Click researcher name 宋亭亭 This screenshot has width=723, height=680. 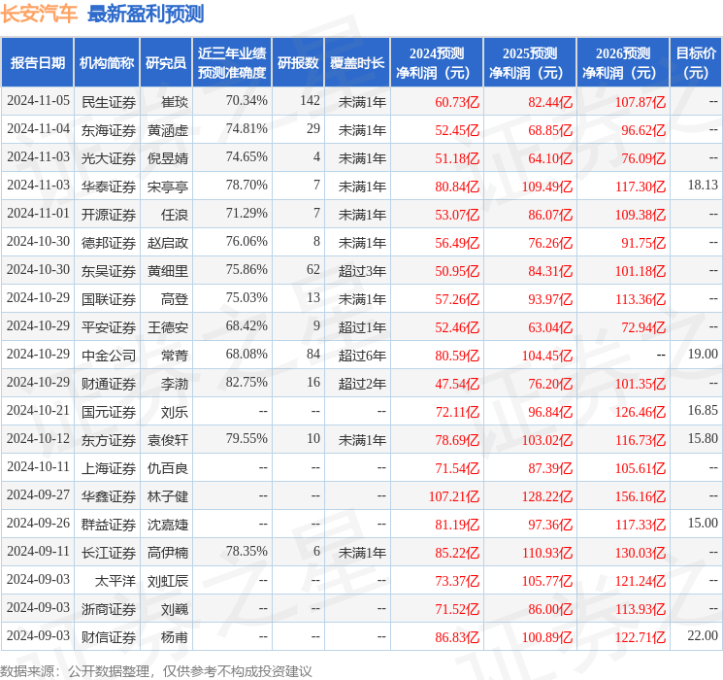click(167, 187)
